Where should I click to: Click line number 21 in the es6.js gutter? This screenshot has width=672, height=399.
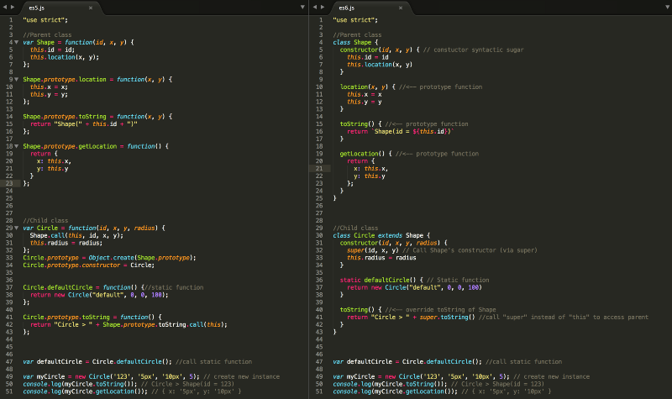[319, 168]
